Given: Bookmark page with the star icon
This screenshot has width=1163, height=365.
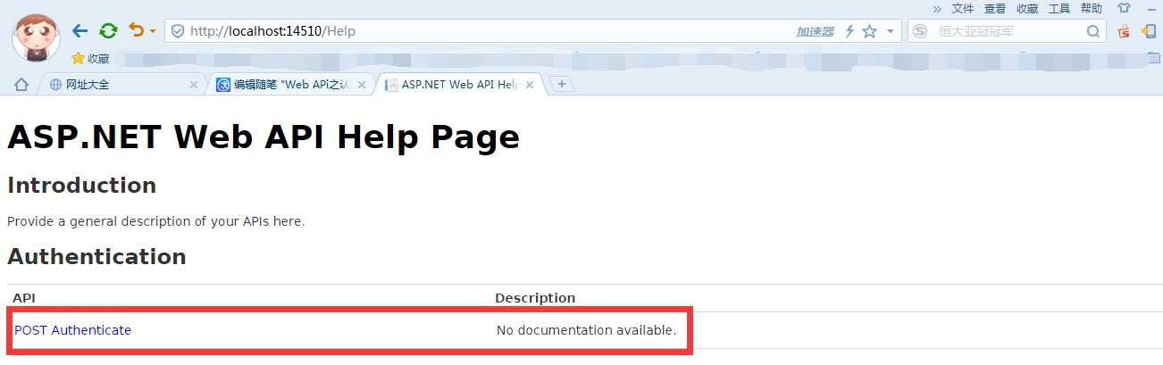Looking at the screenshot, I should (x=869, y=31).
